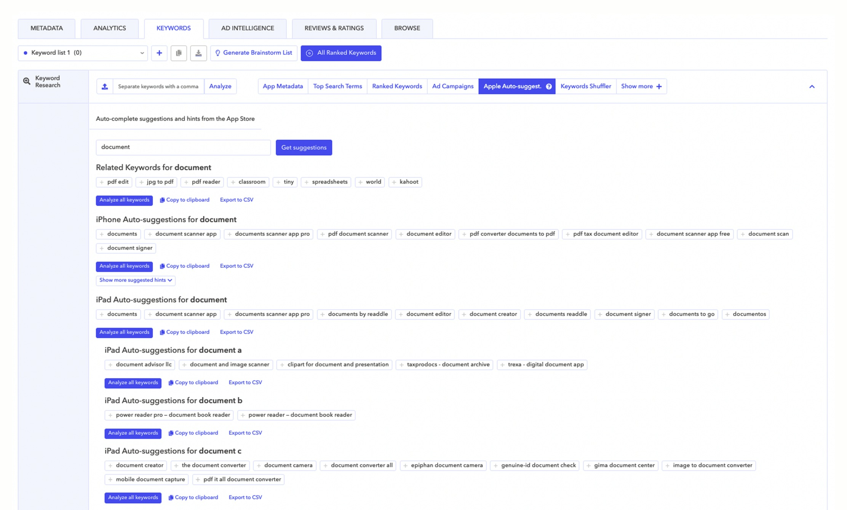Click the Keyword Research magnifier icon
Screen dimensions: 847x510
tap(27, 81)
